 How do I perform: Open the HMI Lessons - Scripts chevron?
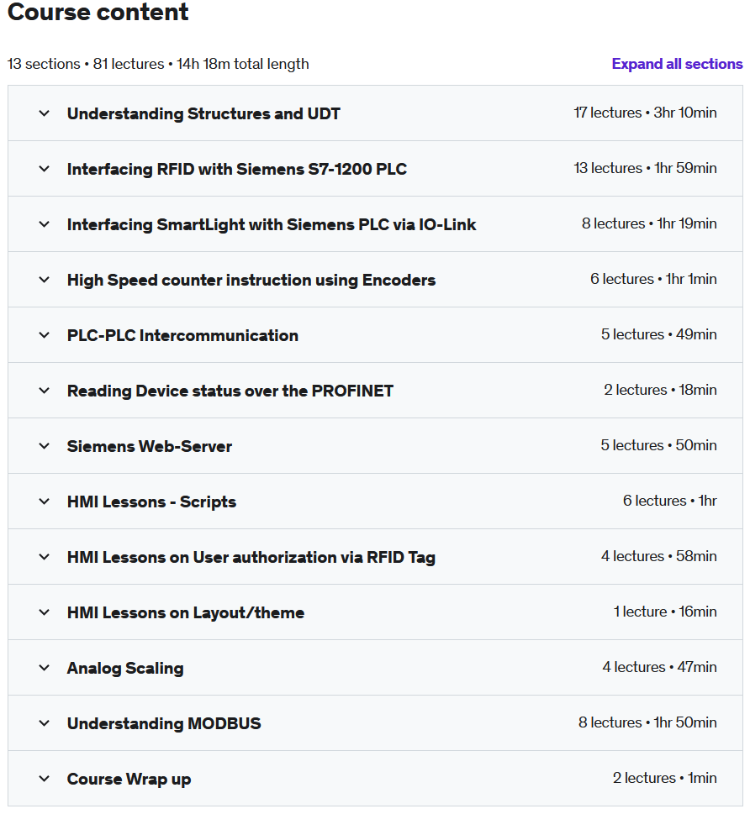[x=45, y=502]
